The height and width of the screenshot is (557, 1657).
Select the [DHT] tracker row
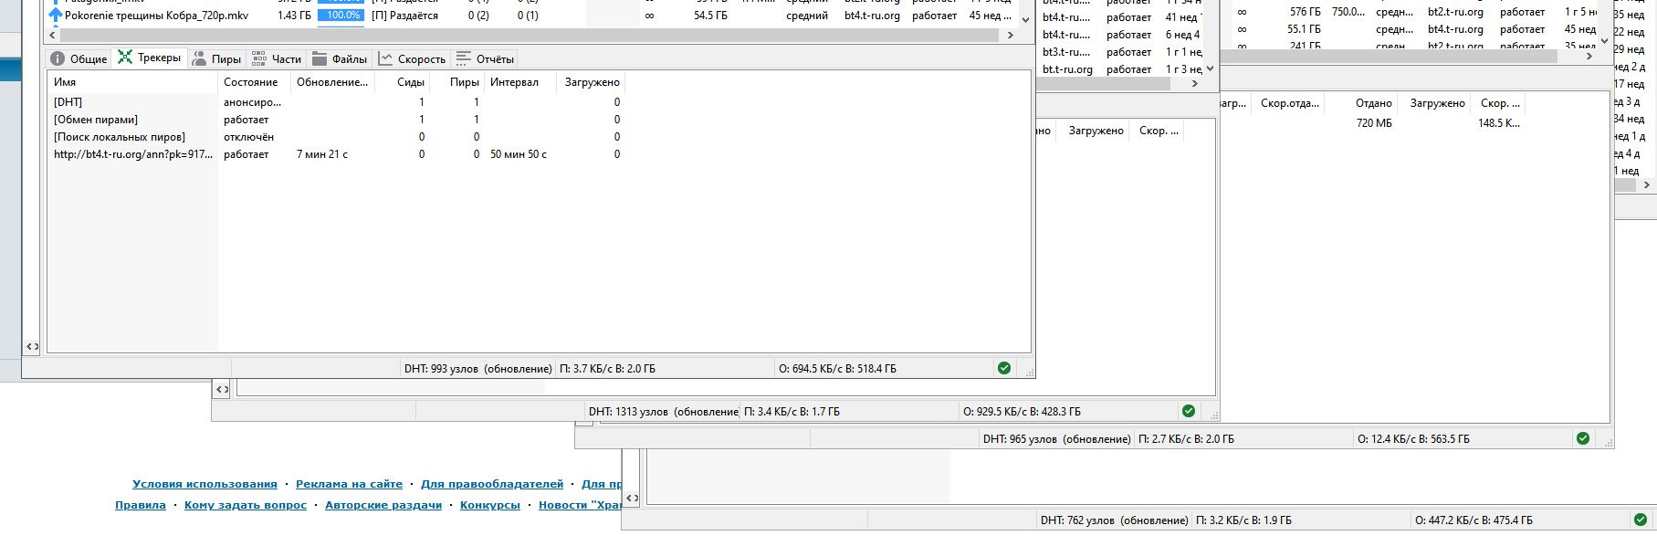(x=336, y=102)
